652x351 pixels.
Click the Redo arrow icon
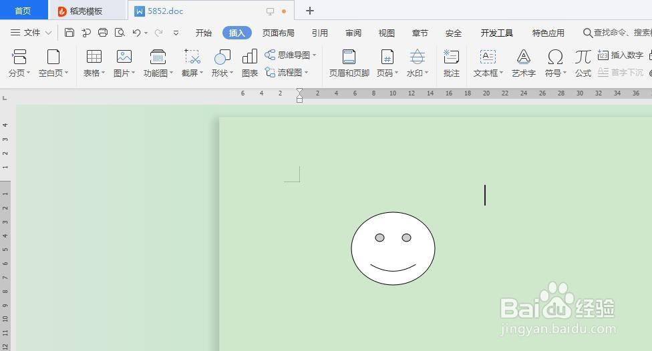point(158,33)
